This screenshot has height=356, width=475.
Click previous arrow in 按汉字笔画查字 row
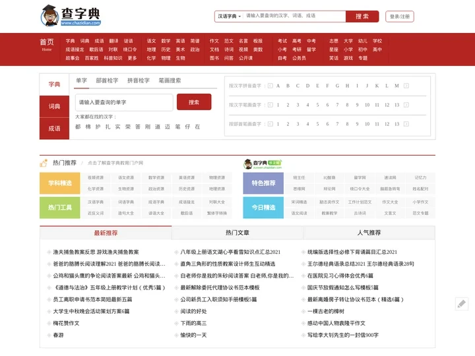tap(270, 105)
